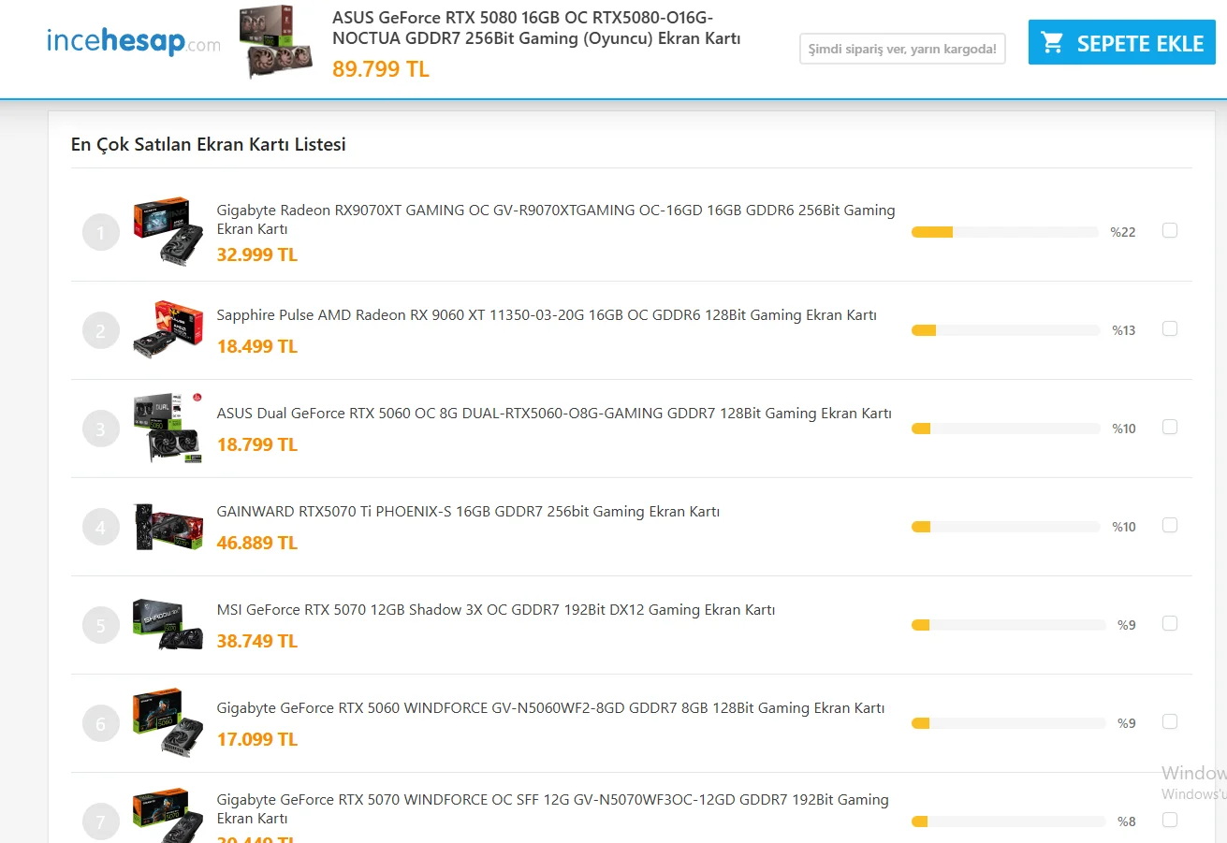Screen dimensions: 1227x843
Task: Tick the checkbox for Sapphire Pulse RX 9060 XT
Action: coord(1170,328)
